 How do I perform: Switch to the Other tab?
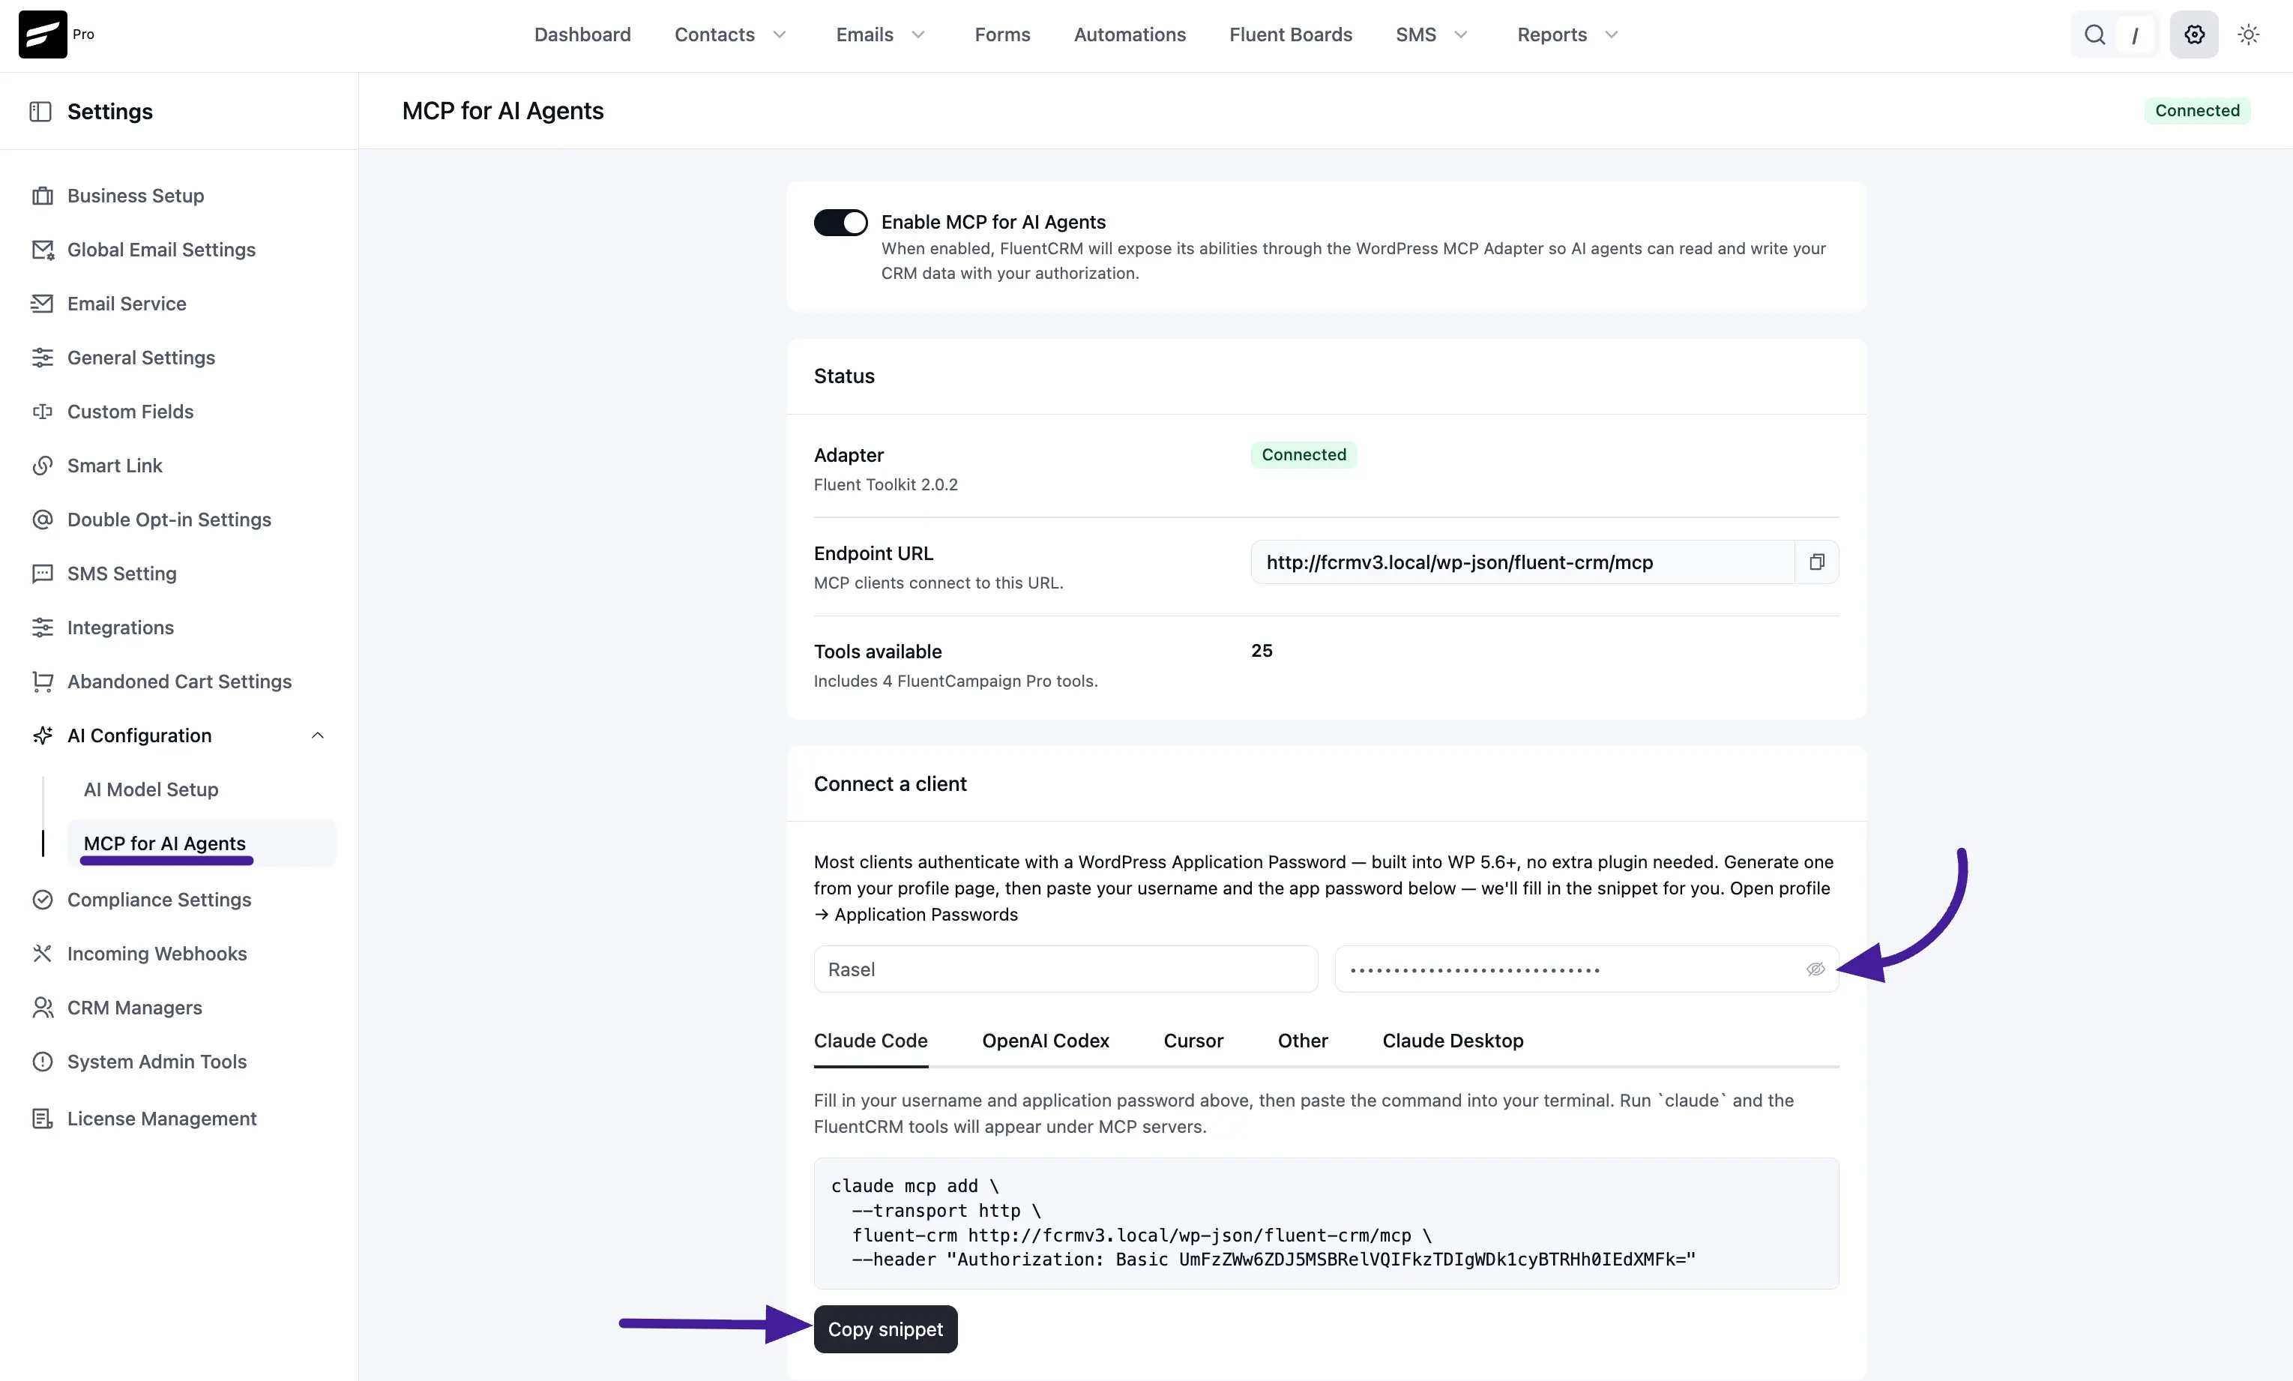(1302, 1041)
